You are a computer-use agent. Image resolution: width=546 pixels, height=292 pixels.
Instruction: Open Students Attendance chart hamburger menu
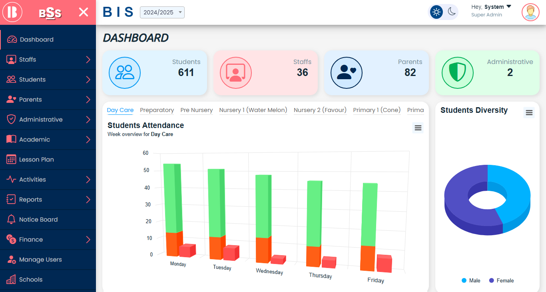[418, 128]
